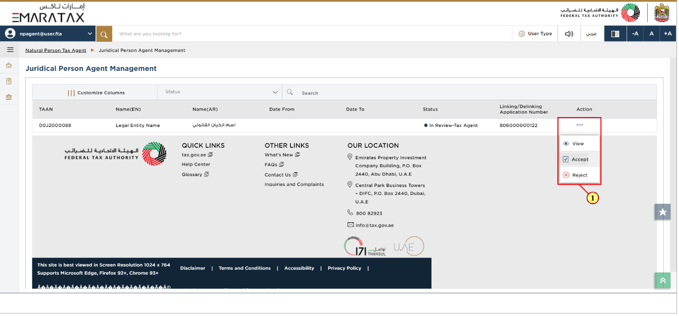Reset font size with the A button
This screenshot has width=679, height=316.
tap(652, 34)
